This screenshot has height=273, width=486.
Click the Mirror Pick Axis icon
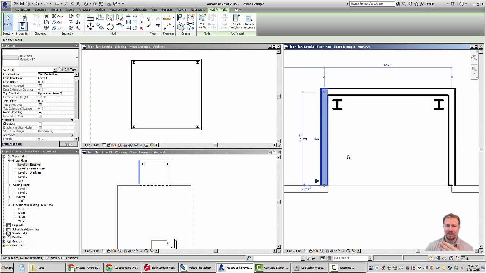click(110, 17)
